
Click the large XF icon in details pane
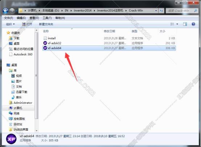pos(11,139)
